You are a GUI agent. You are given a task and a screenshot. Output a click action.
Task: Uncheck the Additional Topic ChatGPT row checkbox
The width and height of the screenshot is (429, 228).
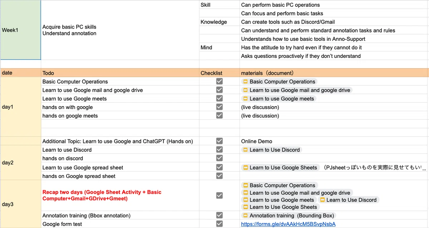click(220, 141)
